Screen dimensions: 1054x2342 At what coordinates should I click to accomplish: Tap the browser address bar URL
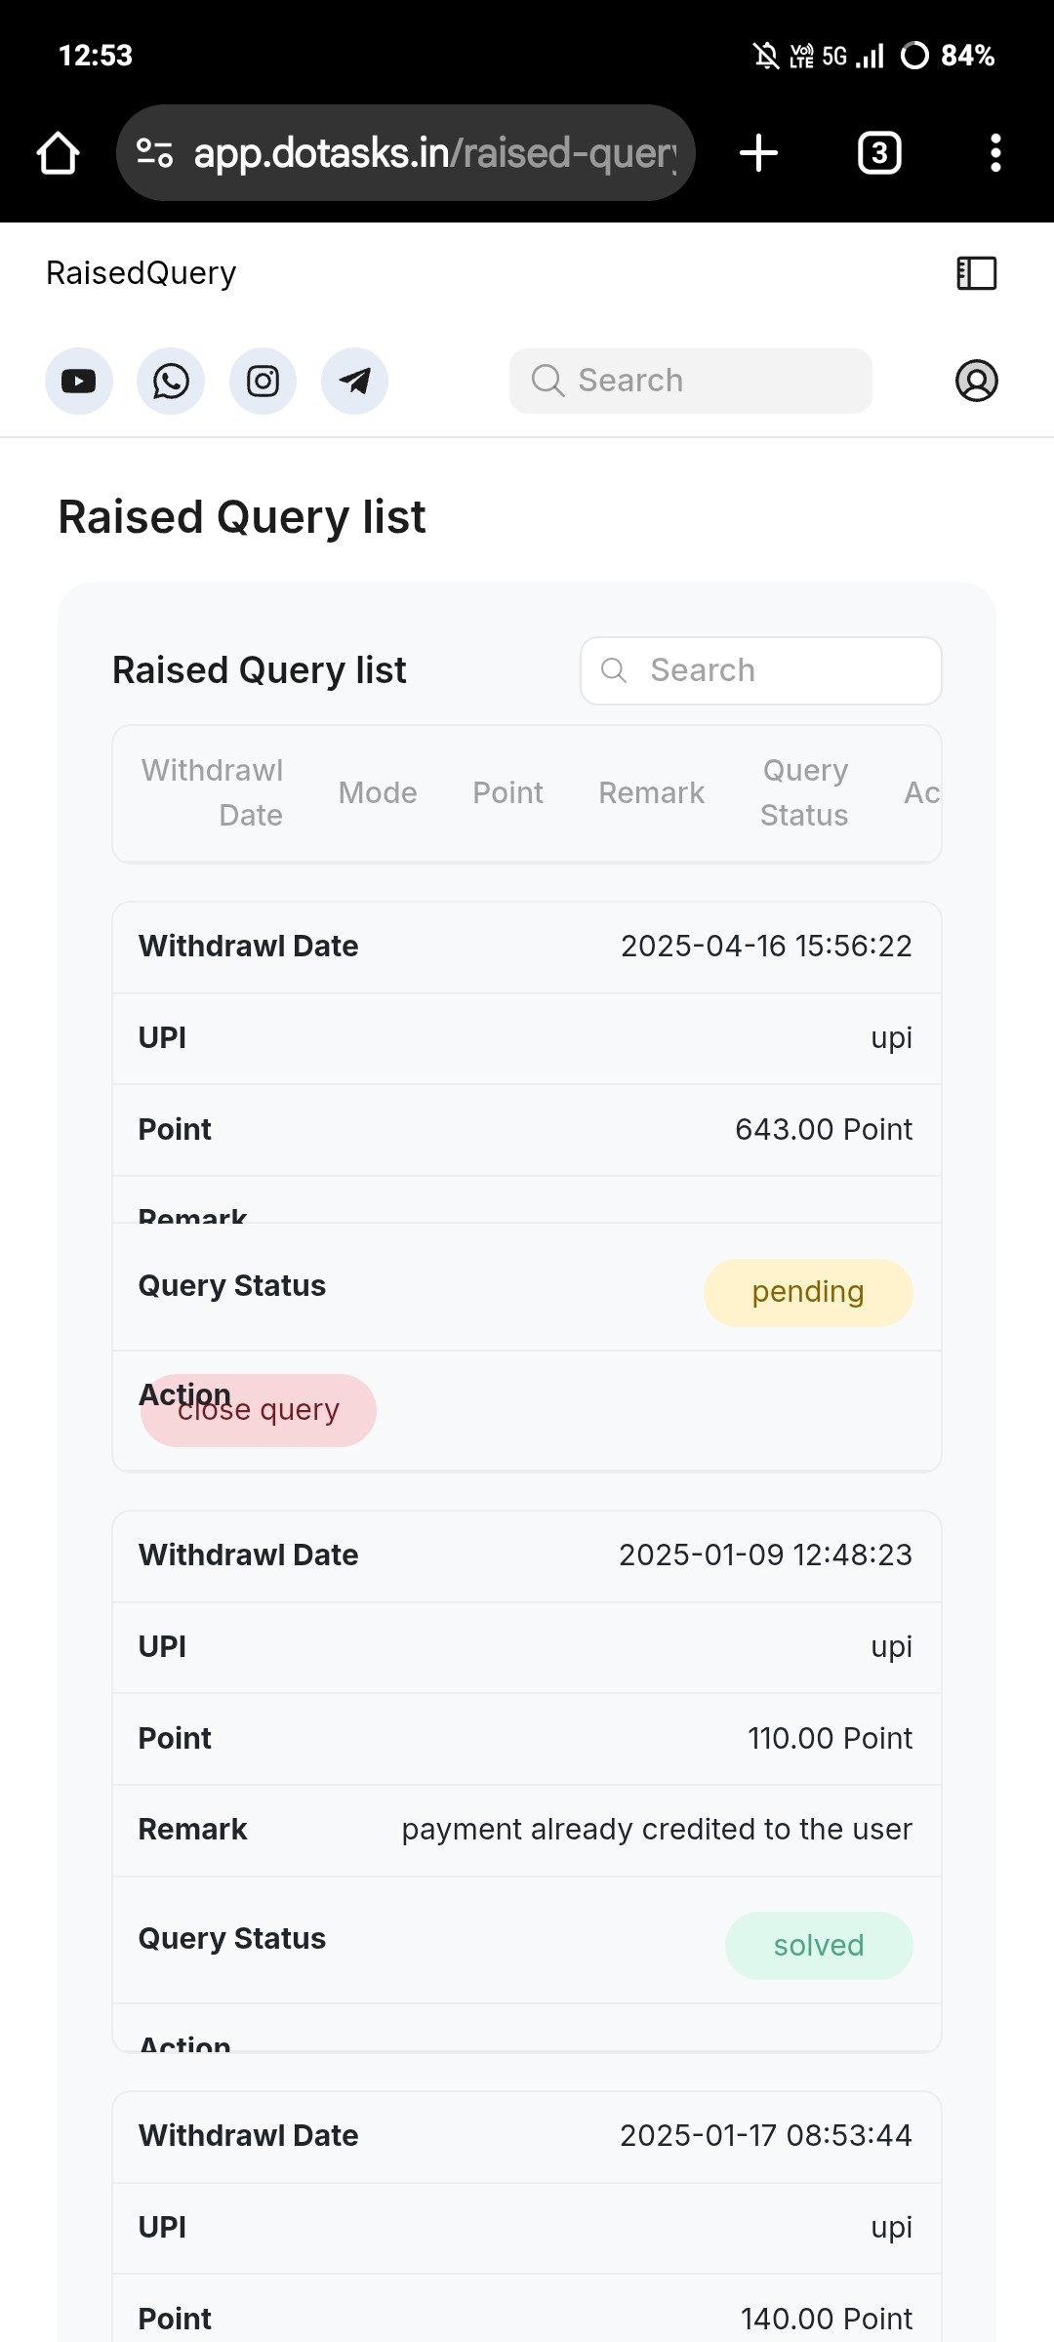click(x=434, y=153)
